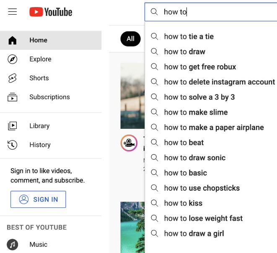Click the Home house icon
The height and width of the screenshot is (253, 277).
coord(13,40)
